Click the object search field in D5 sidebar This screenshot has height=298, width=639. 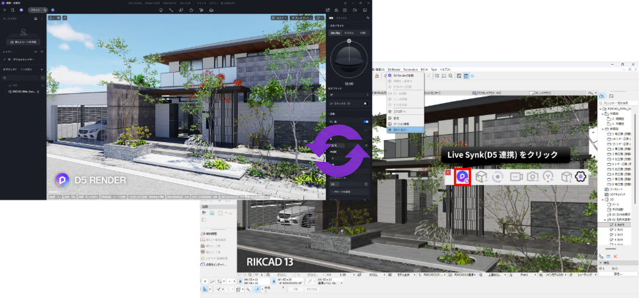(x=21, y=77)
